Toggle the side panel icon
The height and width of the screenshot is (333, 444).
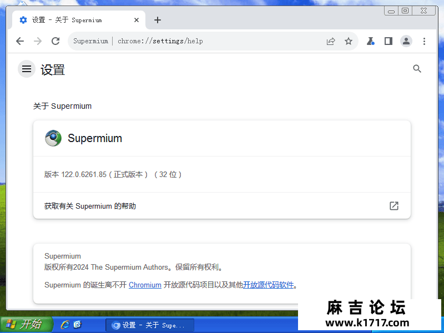click(388, 41)
